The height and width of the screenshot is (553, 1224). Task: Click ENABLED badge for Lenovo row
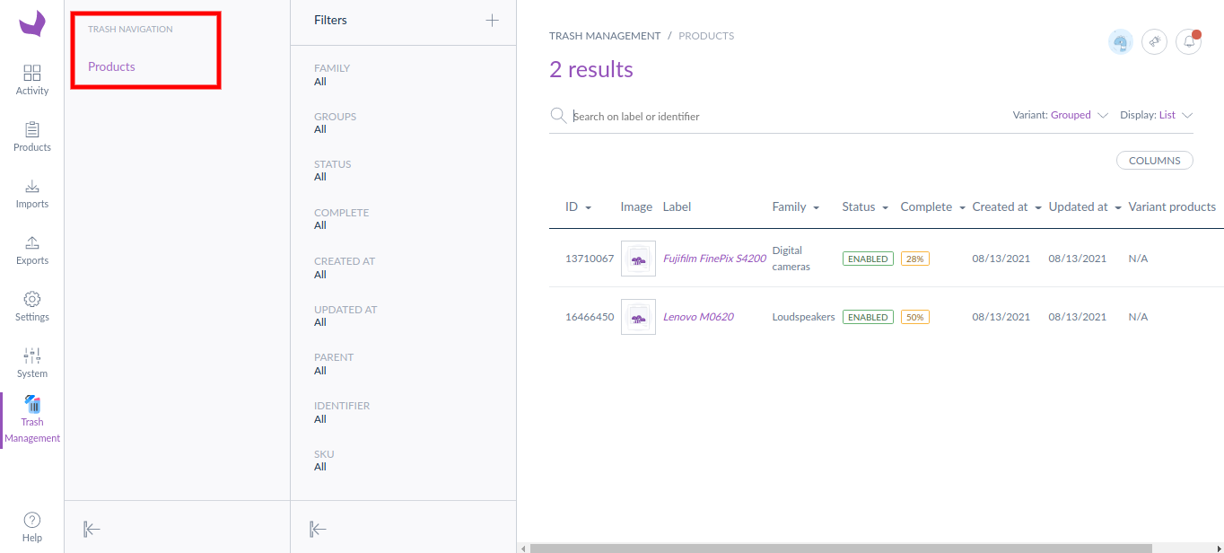coord(868,317)
